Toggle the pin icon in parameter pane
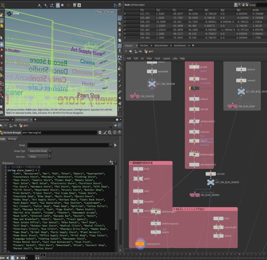 click(115, 126)
